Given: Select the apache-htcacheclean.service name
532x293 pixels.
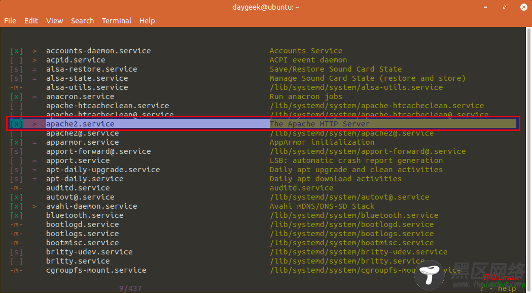Looking at the screenshot, I should point(108,106).
